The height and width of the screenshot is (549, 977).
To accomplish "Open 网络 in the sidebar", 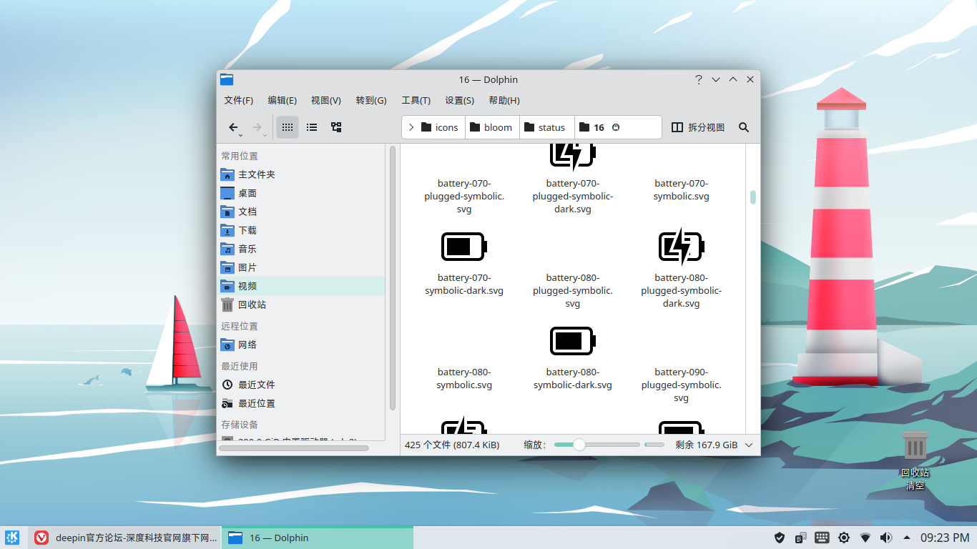I will pyautogui.click(x=300, y=345).
